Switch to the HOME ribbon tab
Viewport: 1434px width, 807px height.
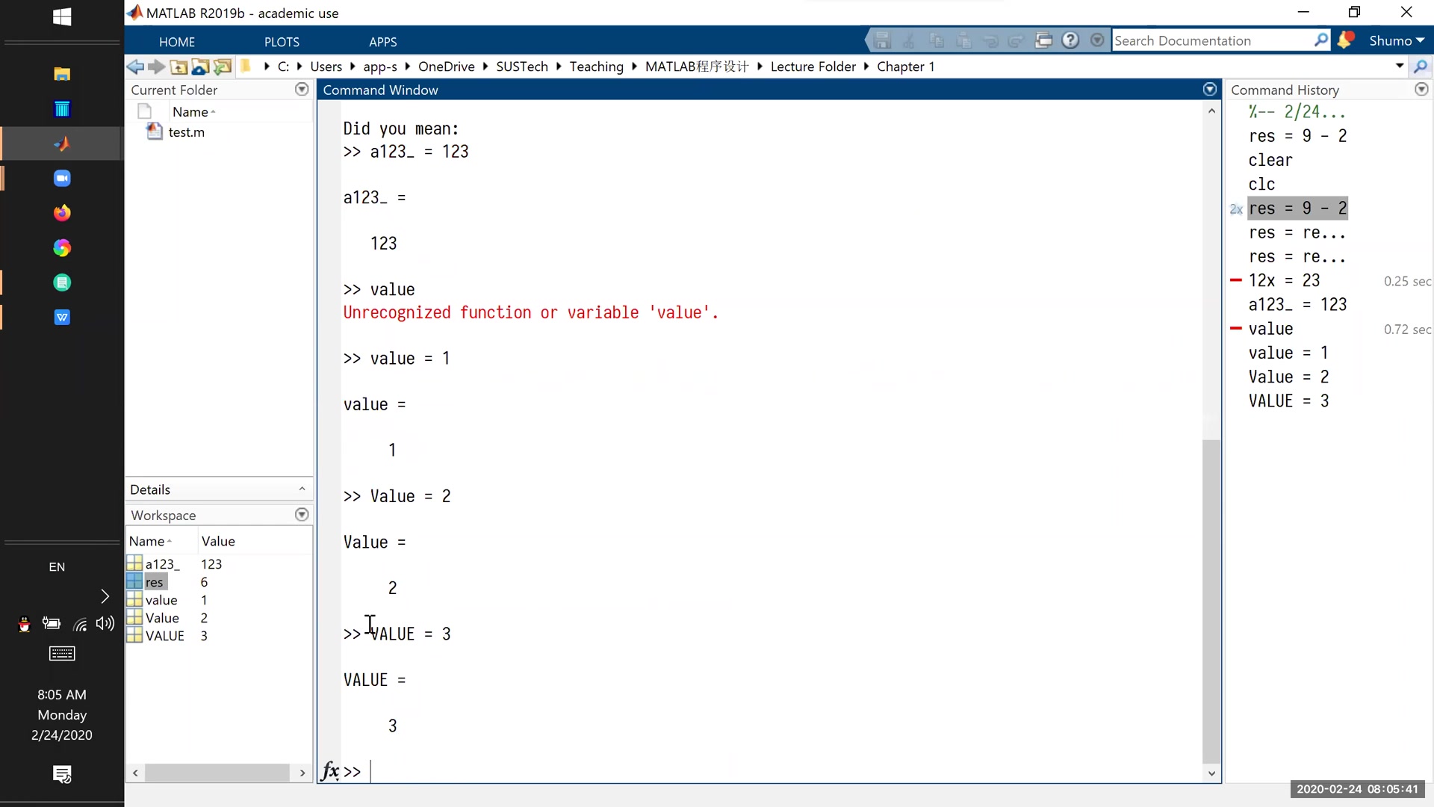(x=177, y=42)
